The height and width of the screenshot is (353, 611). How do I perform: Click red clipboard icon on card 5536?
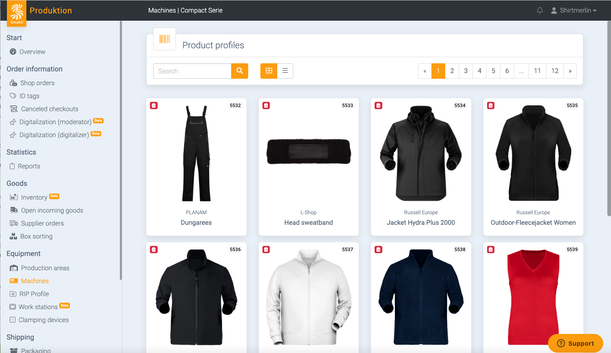pyautogui.click(x=154, y=250)
